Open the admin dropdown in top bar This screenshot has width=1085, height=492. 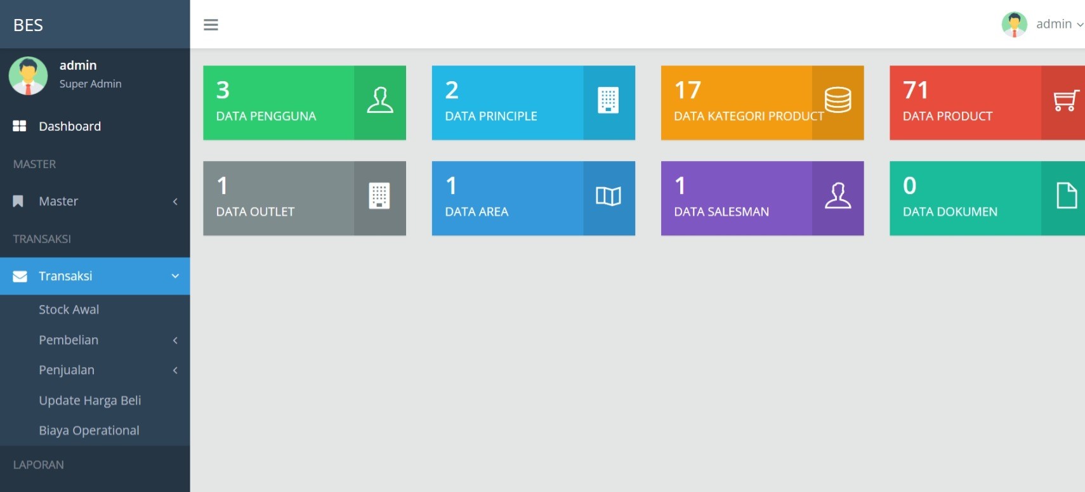[1043, 24]
